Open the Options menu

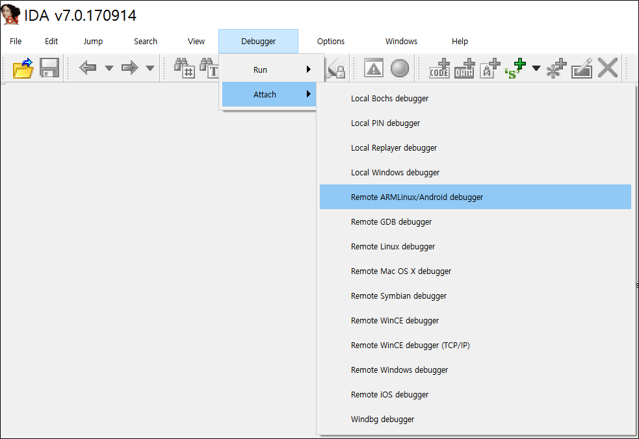pos(330,41)
